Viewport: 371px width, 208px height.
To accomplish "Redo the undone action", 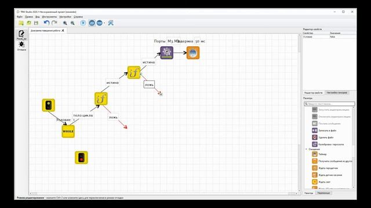I will point(54,23).
